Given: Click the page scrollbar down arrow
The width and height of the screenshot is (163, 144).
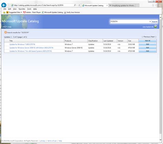Looking at the screenshot, I should pos(161,140).
